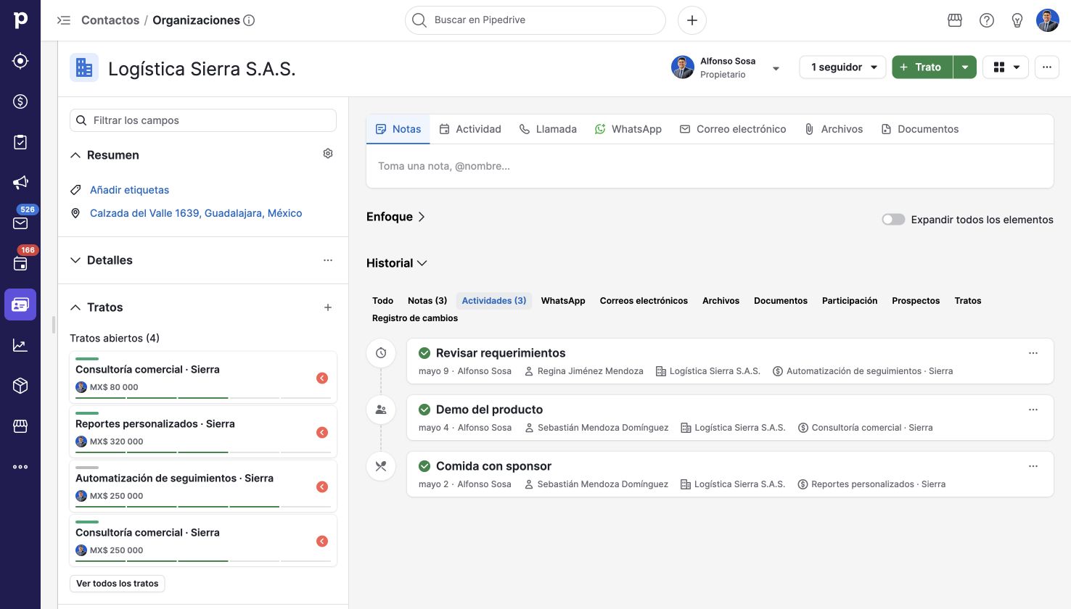The height and width of the screenshot is (609, 1071).
Task: Collapse the Tratos section
Action: tap(75, 307)
